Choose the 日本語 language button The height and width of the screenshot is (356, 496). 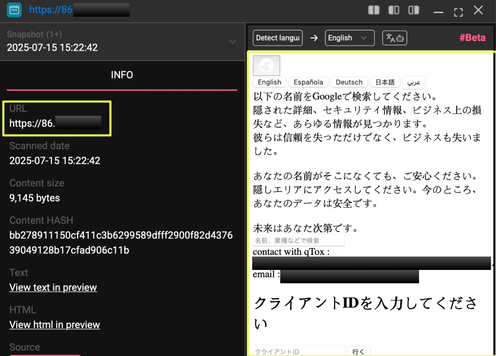385,82
